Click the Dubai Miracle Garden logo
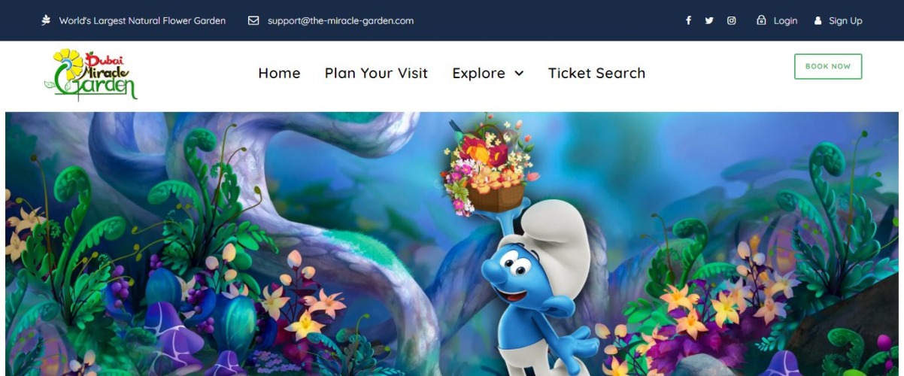This screenshot has width=904, height=376. [x=90, y=74]
